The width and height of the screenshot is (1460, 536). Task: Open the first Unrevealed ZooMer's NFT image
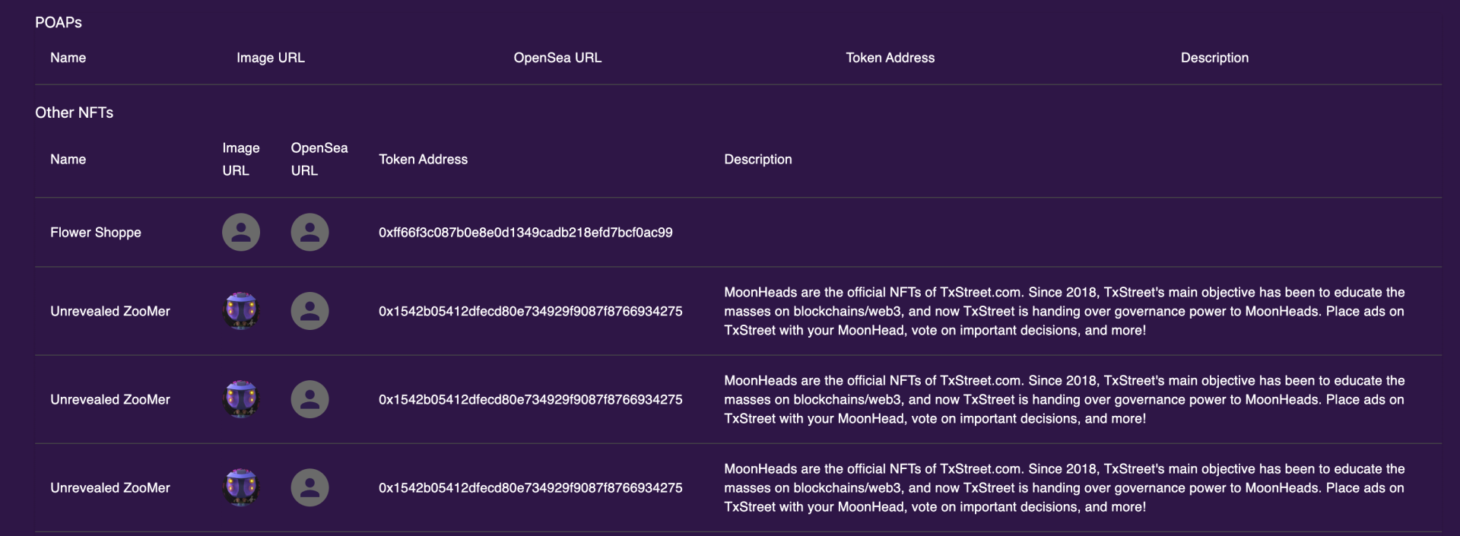pyautogui.click(x=240, y=311)
